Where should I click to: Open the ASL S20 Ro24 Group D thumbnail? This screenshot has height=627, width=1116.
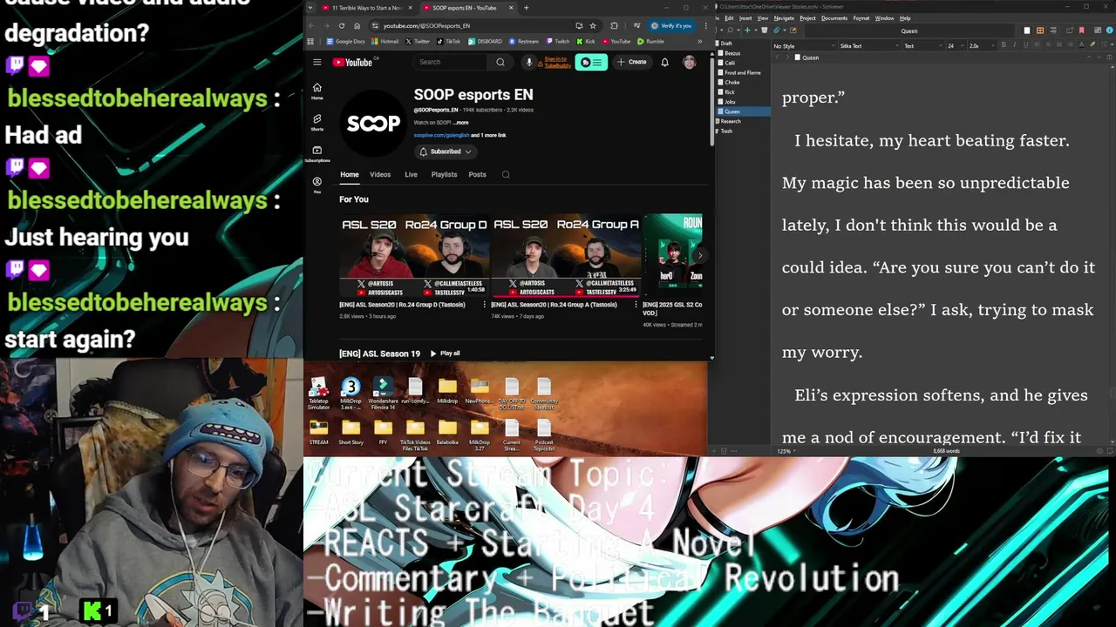coord(414,256)
